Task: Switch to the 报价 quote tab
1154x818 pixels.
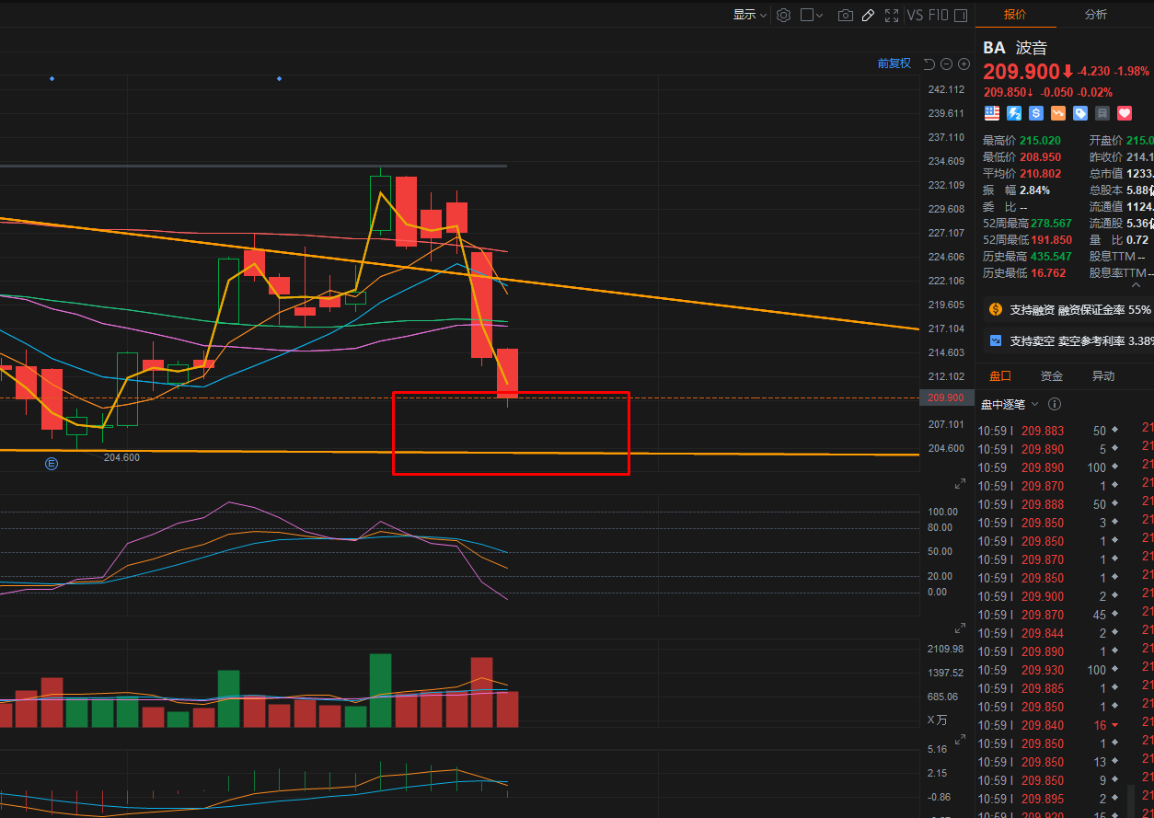Action: [x=1015, y=15]
